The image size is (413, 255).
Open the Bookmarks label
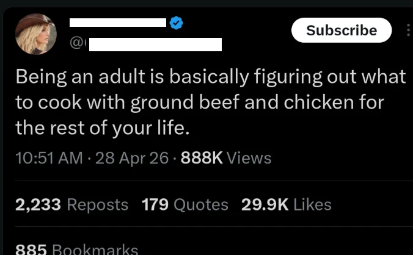pos(95,249)
